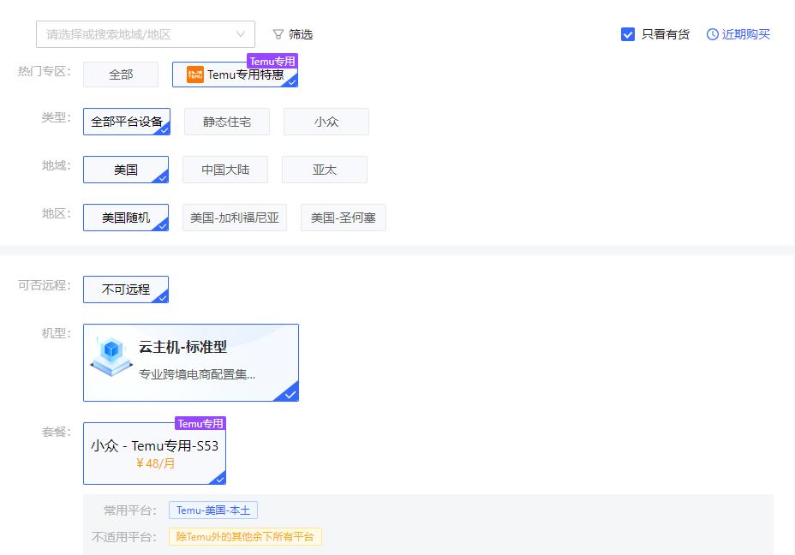This screenshot has height=555, width=795.
Task: Pick the 美国随机 area
Action: (x=126, y=218)
